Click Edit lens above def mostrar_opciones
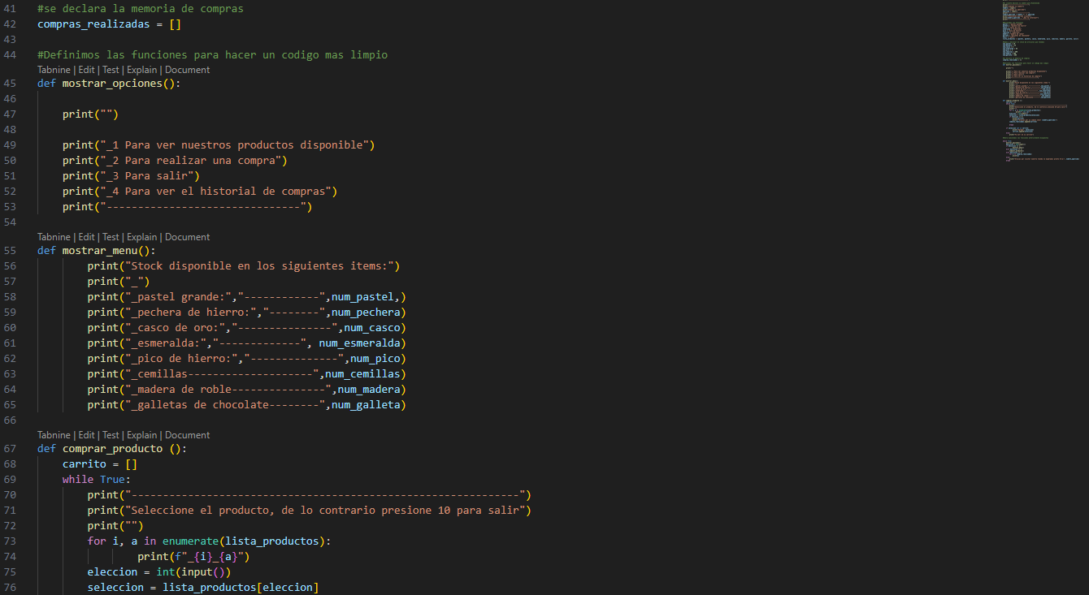 click(86, 70)
